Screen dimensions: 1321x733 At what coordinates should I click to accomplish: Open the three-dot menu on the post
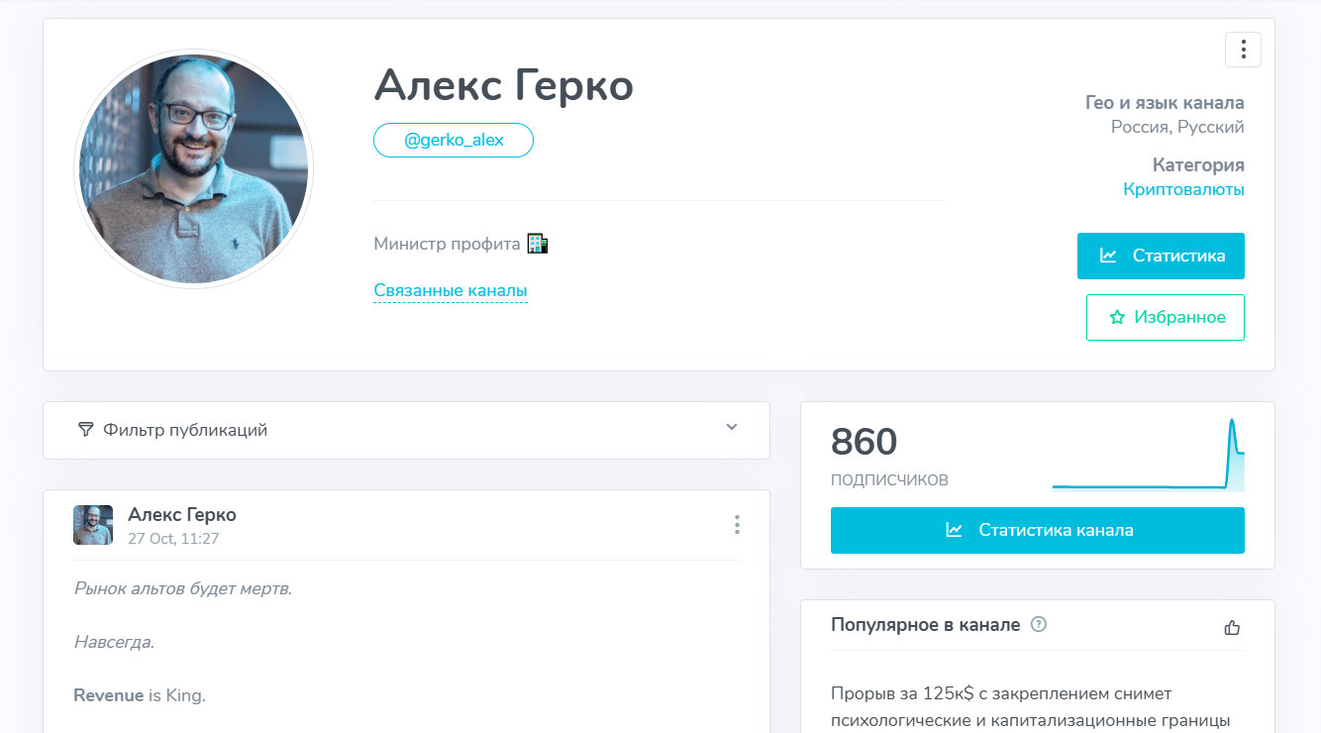point(737,525)
